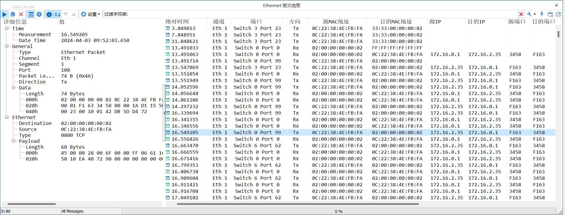Collapse the Time tree node

pyautogui.click(x=7, y=28)
